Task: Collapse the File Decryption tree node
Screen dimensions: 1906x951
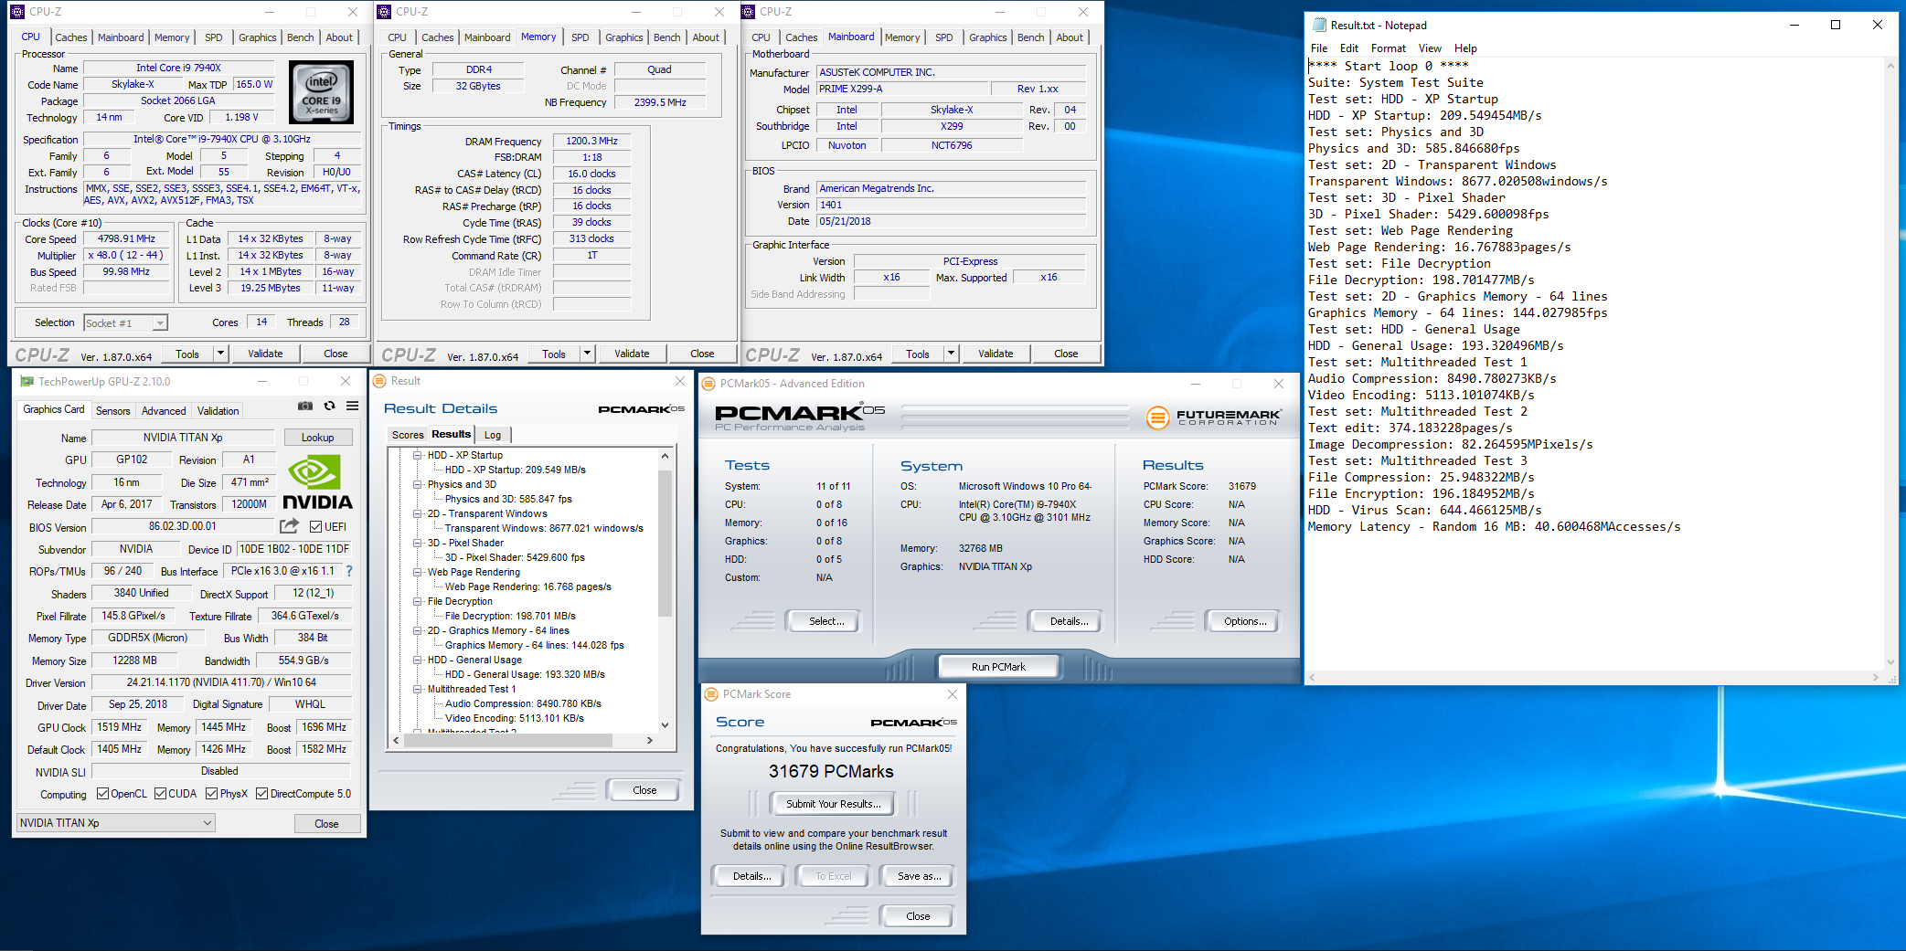Action: (418, 601)
